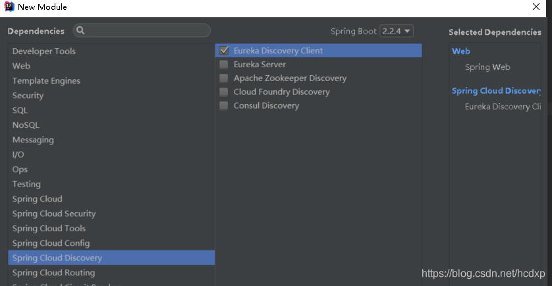Image resolution: width=552 pixels, height=286 pixels.
Task: Click Spring Cloud Discovery heading in Selected Dependencies
Action: point(497,91)
